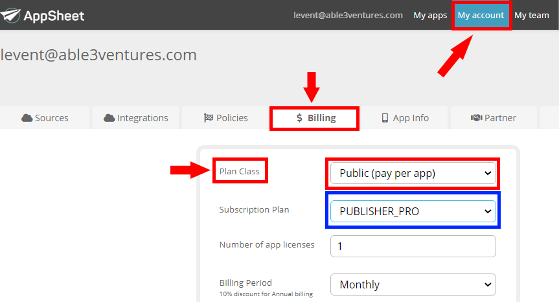Switch to the Policies tab

coord(225,118)
